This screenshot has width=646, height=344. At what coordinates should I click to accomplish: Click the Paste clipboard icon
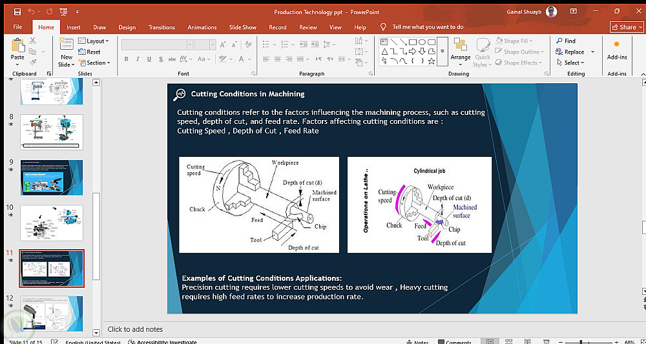17,45
